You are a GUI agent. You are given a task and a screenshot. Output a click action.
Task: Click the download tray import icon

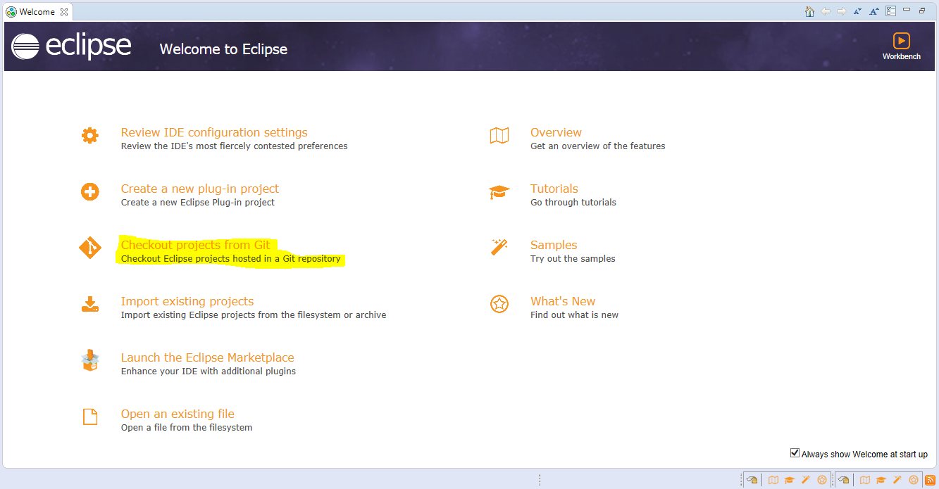click(x=89, y=304)
